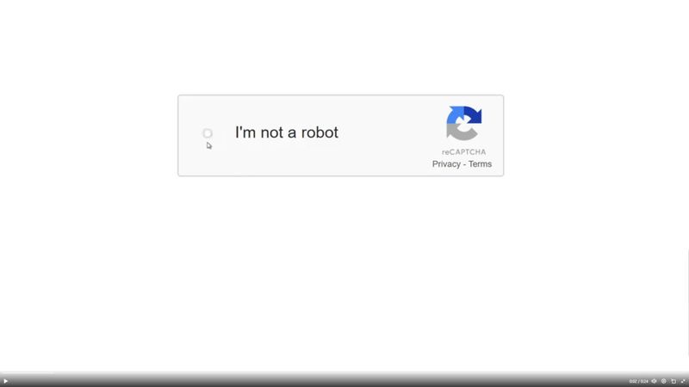
Task: Open video settings gear icon
Action: (663, 381)
